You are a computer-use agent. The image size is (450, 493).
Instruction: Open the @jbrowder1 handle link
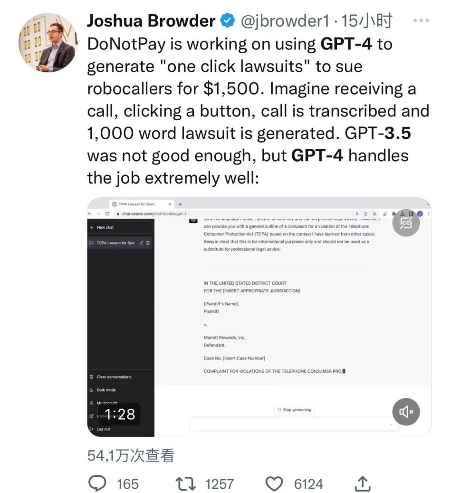pyautogui.click(x=285, y=21)
